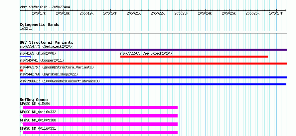Click the thin blue nsv4165 variant glyph
This screenshot has width=296, height=136.
pos(25,56)
